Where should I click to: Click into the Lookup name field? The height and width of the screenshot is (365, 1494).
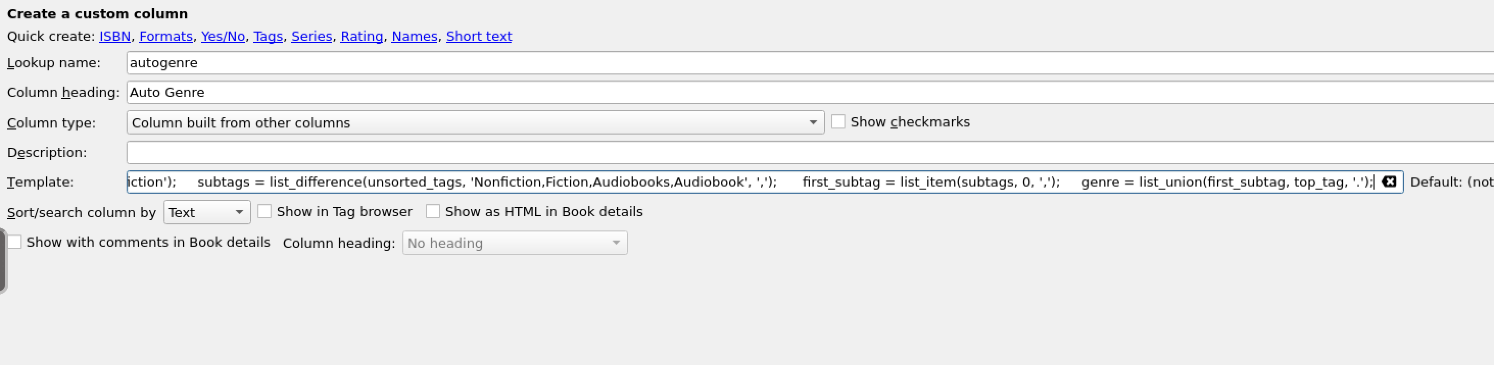pyautogui.click(x=754, y=63)
